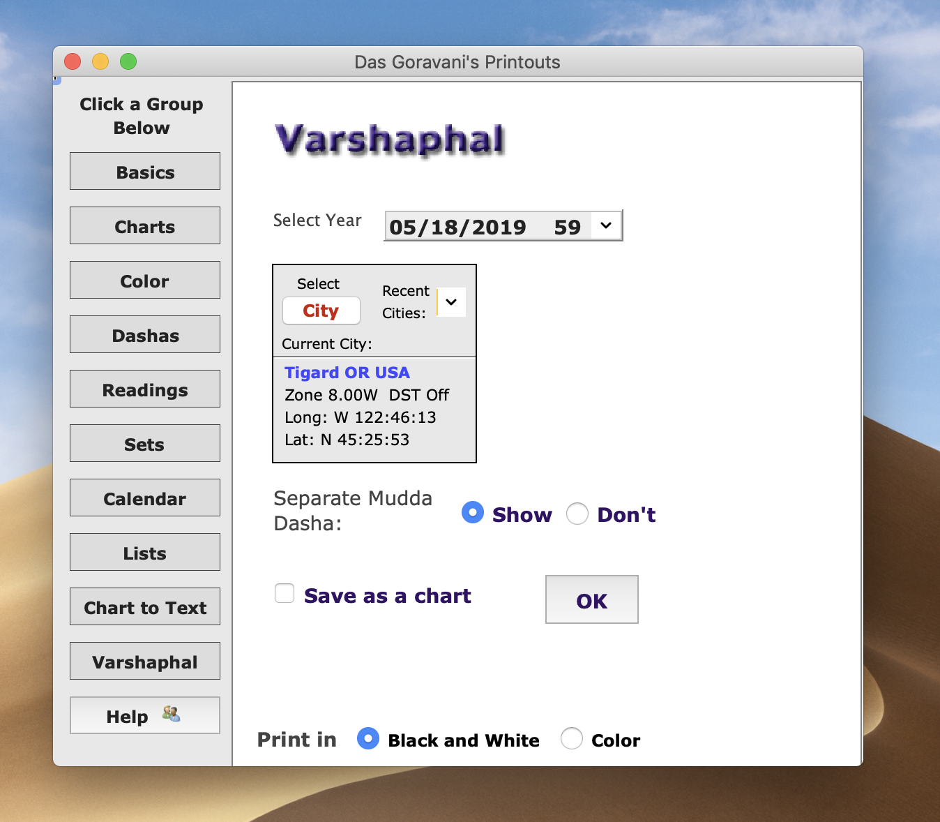Choose Don't for Separate Mudda Dasha

coord(577,514)
